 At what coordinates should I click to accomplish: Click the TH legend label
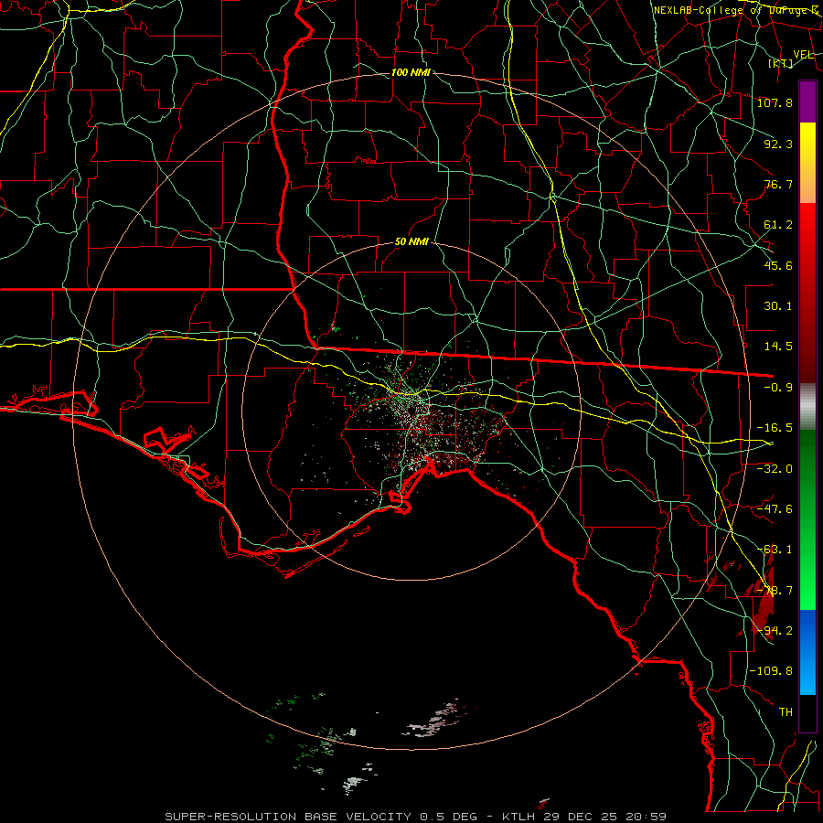[786, 712]
